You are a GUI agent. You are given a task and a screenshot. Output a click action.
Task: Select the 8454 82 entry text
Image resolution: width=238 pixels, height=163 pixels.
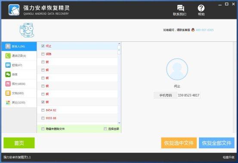[x=51, y=110]
